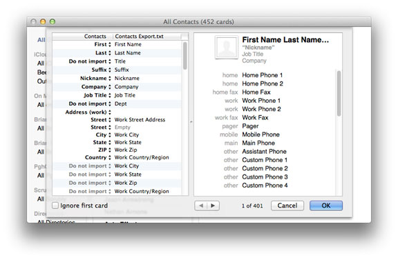Select the Dept source value
Viewport: 398px width, 260px height.
pos(120,103)
